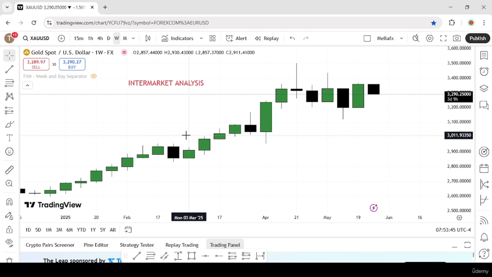
Task: Open the alerts clock in right sidebar
Action: pyautogui.click(x=484, y=72)
